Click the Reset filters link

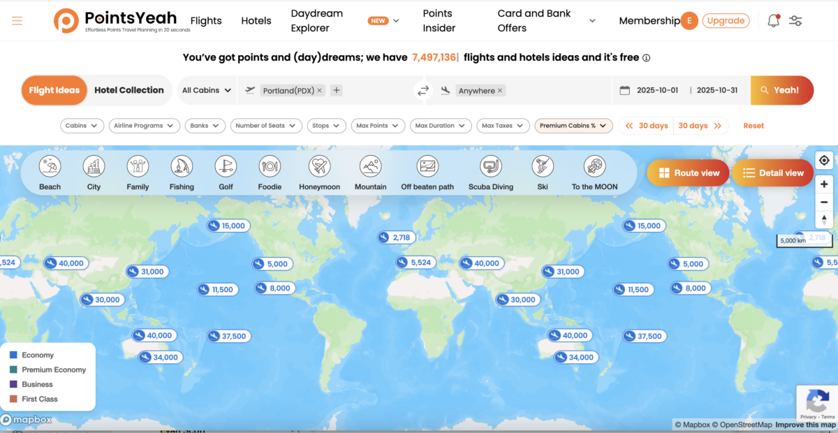[754, 126]
